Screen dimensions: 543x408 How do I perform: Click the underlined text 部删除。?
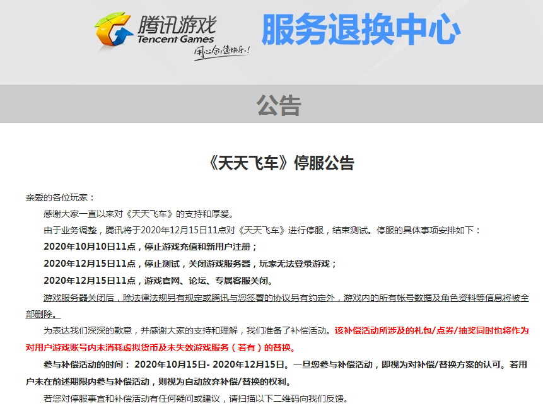[43, 314]
